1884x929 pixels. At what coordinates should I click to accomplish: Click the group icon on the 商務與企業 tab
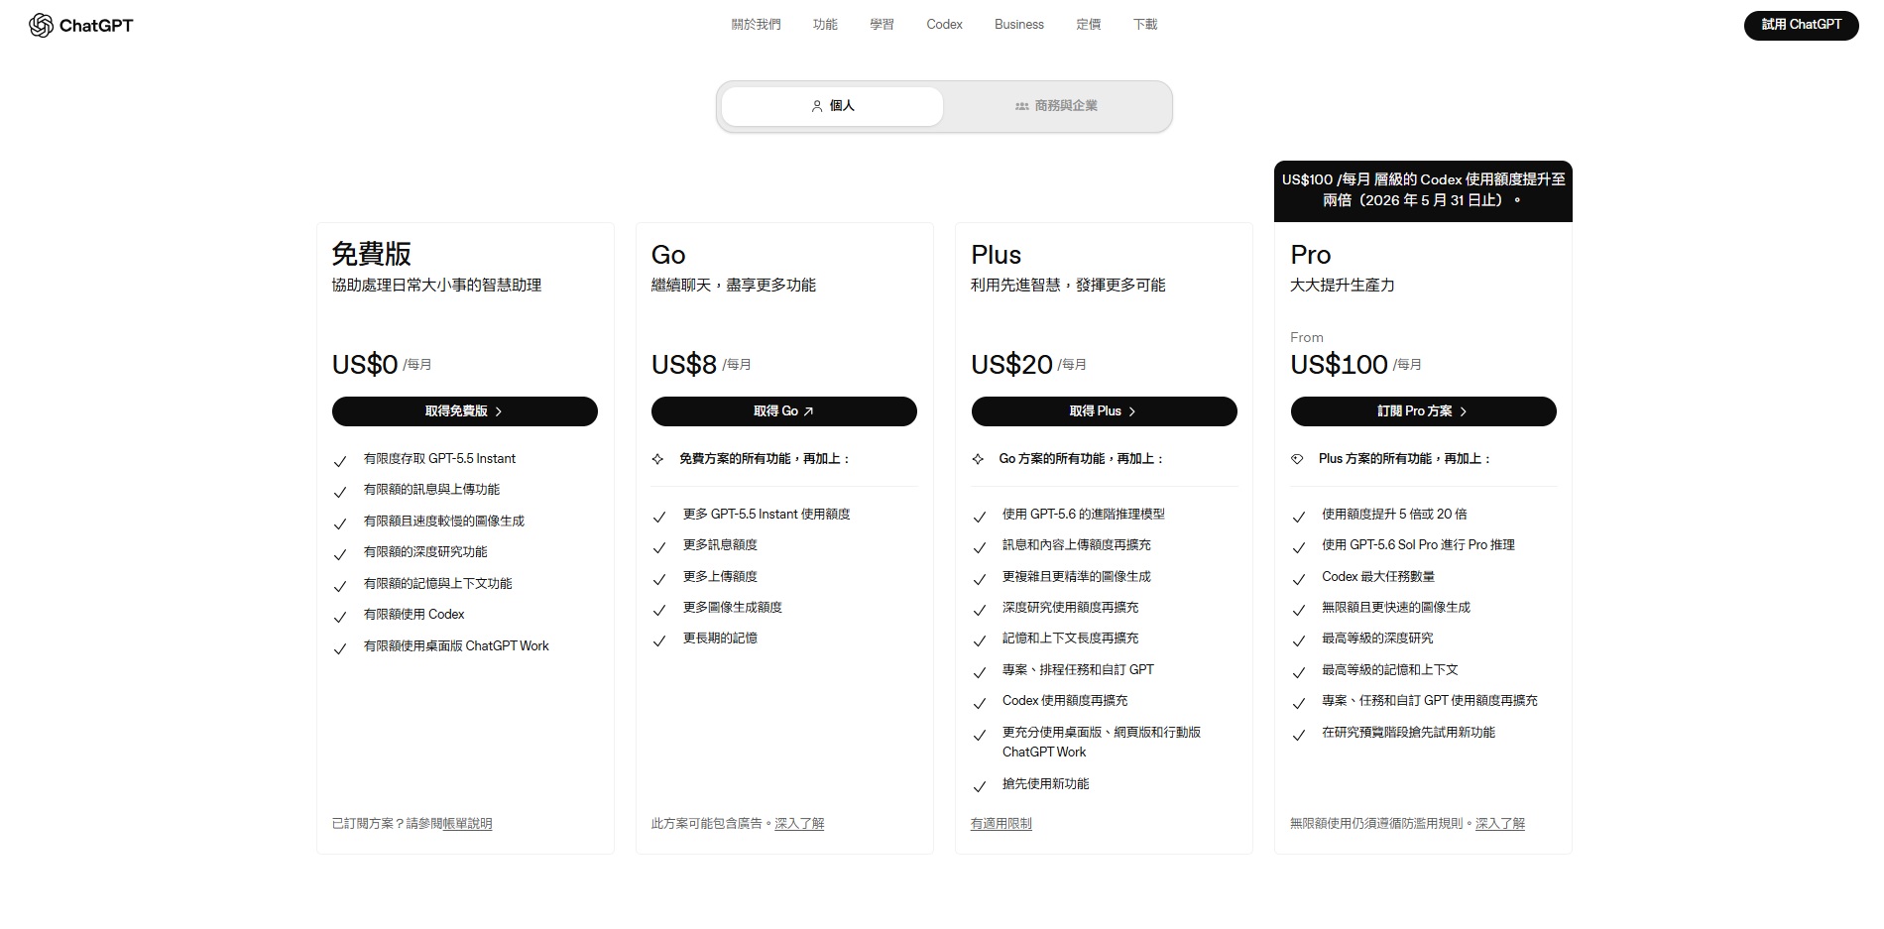point(1021,106)
